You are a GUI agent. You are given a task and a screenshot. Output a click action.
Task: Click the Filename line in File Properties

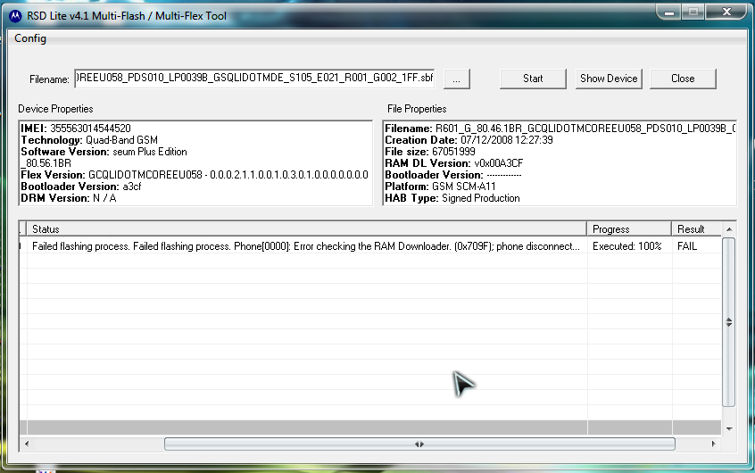[x=560, y=129]
